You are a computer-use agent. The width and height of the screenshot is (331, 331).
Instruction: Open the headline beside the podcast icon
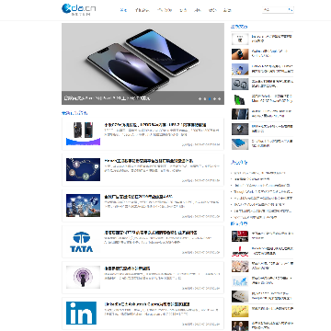(x=127, y=268)
